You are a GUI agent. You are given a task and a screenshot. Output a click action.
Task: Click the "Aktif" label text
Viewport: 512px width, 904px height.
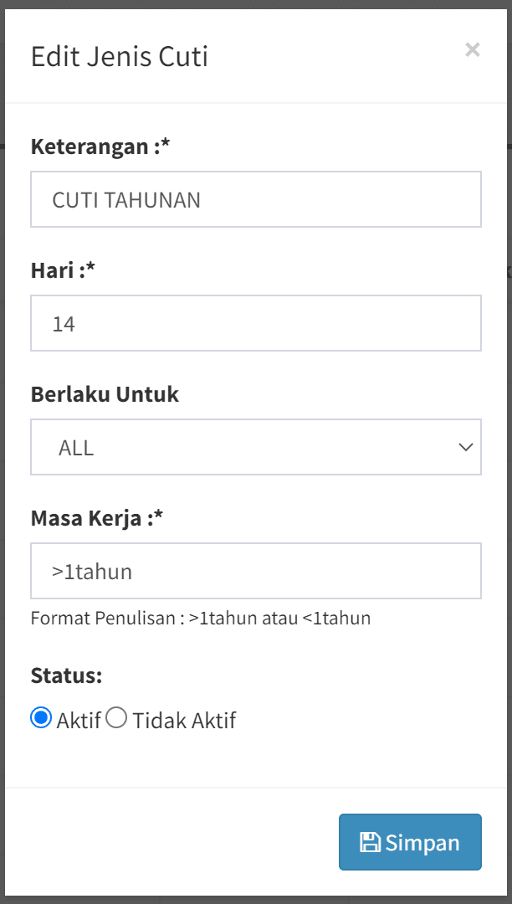coord(79,720)
